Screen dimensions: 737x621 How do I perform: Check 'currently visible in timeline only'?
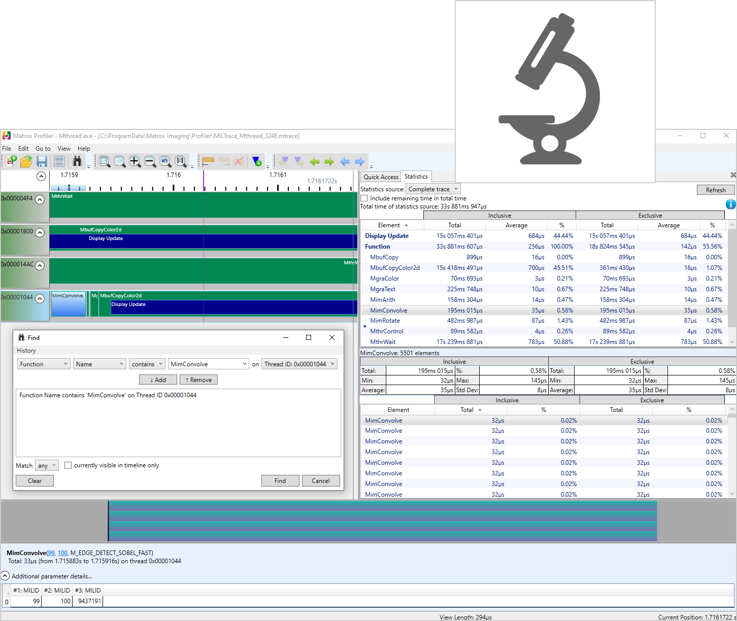[x=68, y=465]
